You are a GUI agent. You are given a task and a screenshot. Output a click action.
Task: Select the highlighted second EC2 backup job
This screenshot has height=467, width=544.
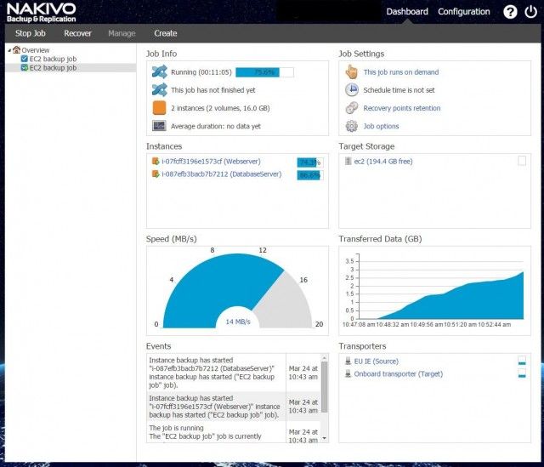53,68
